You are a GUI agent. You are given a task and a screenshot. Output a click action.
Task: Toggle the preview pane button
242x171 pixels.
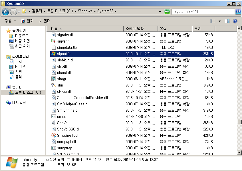point(227,21)
